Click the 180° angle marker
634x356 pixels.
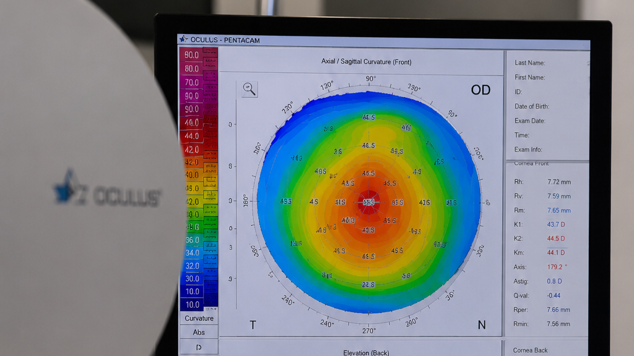point(245,201)
